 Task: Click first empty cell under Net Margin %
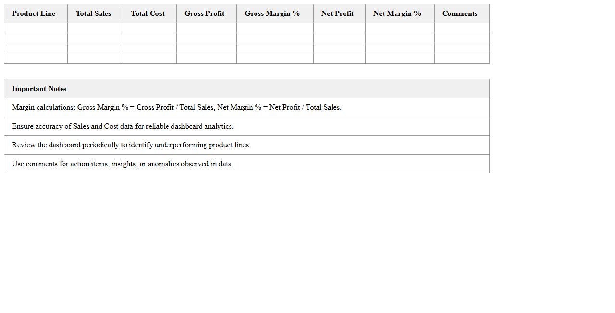point(399,28)
